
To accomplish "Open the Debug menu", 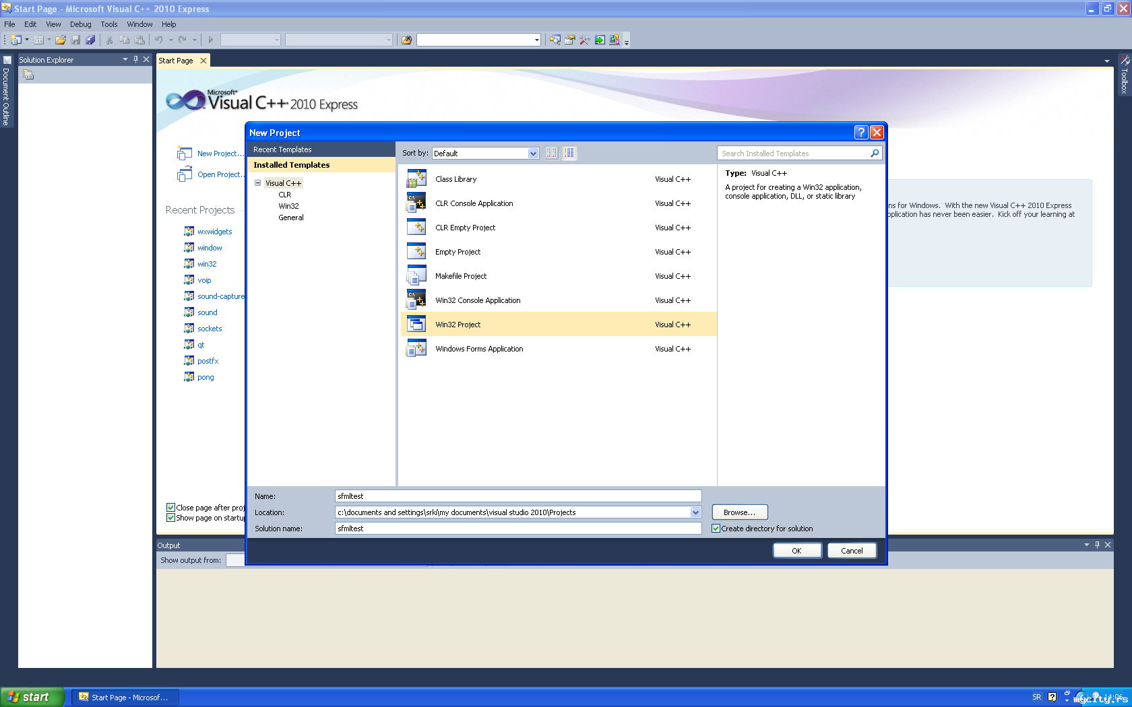I will tap(80, 24).
